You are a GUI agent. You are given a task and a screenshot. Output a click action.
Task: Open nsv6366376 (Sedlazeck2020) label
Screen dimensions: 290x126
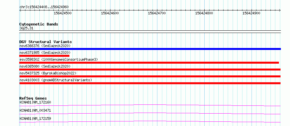tap(45, 46)
